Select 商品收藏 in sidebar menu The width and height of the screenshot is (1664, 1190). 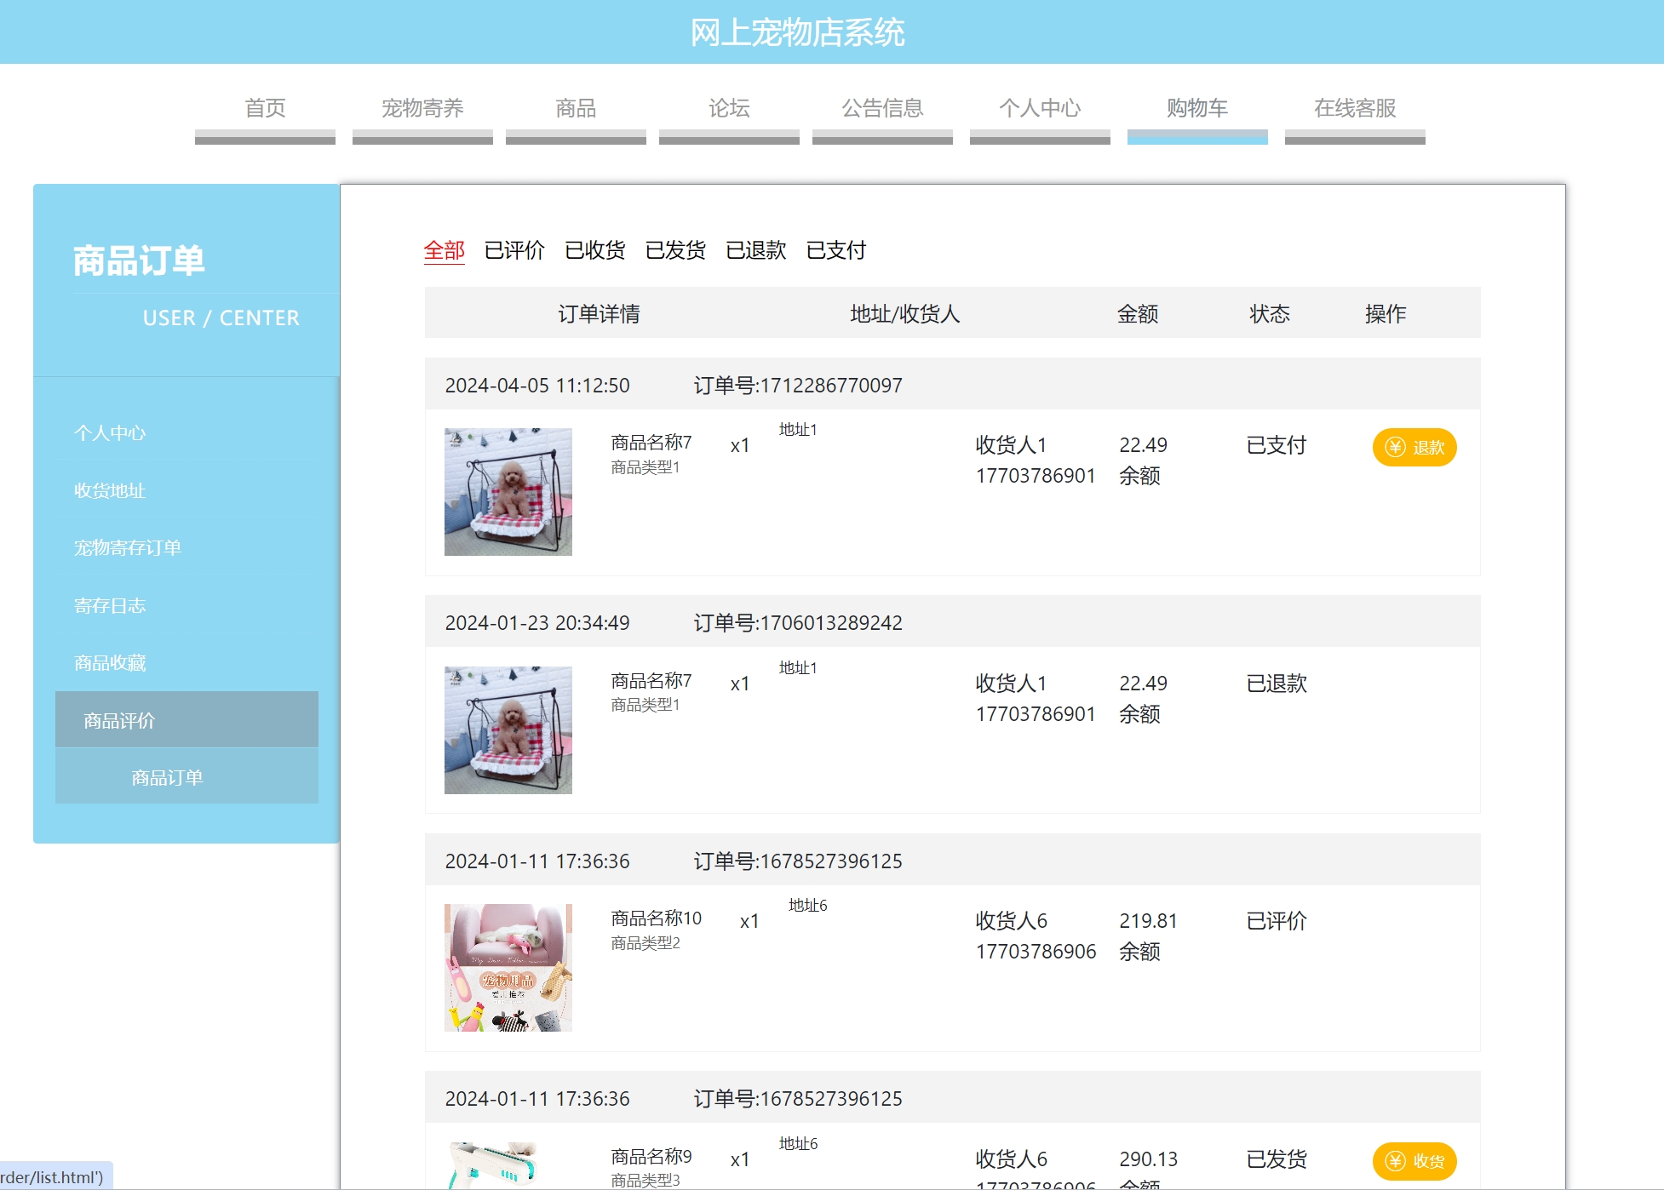[110, 662]
